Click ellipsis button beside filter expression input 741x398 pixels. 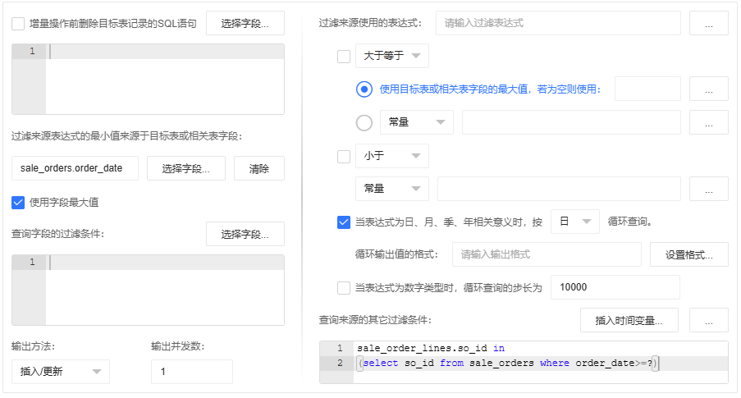709,23
